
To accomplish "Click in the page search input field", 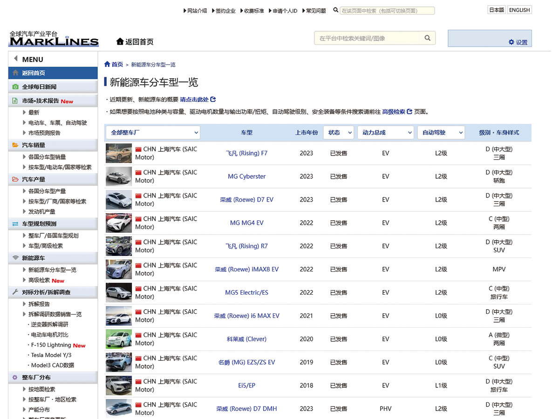I will click(x=387, y=11).
